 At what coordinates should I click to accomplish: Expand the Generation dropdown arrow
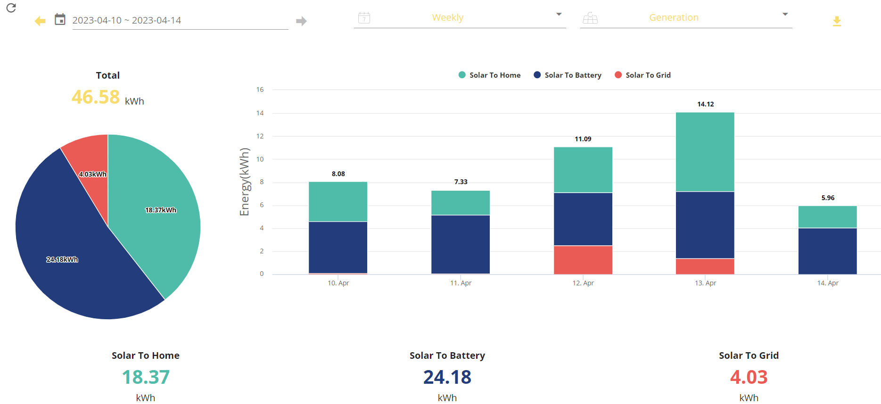pyautogui.click(x=785, y=14)
